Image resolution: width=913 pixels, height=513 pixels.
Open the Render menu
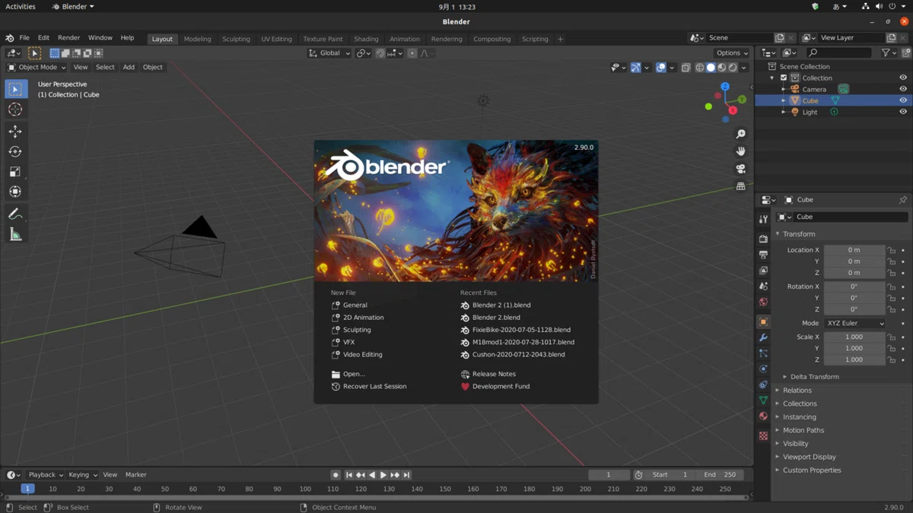[68, 38]
